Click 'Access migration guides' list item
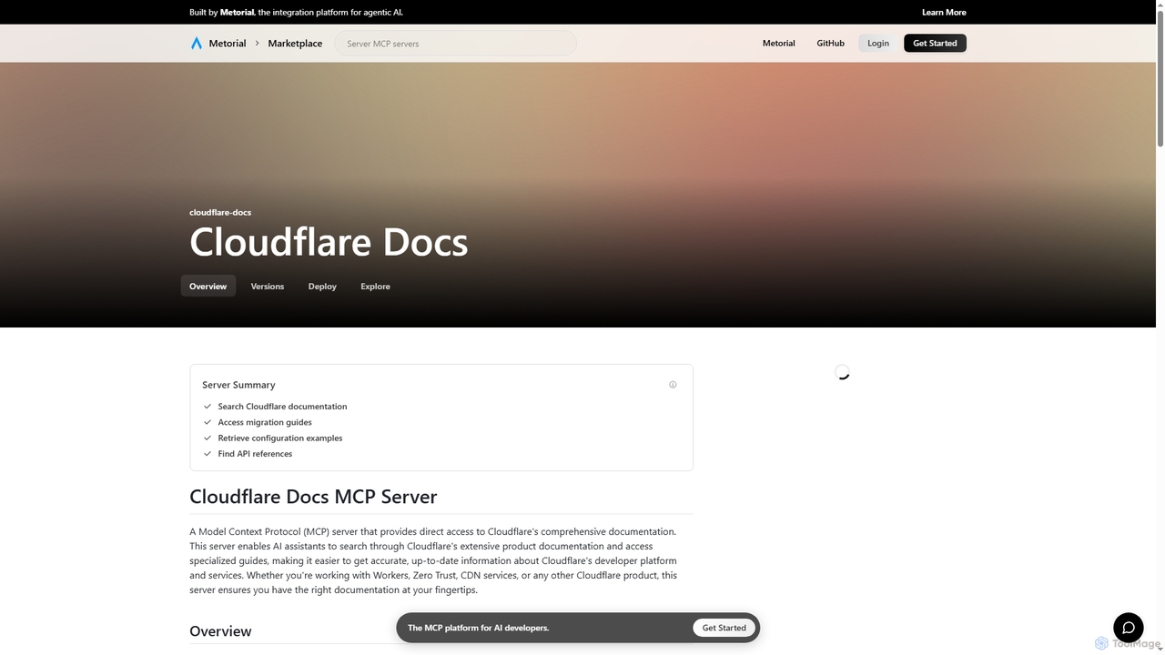The height and width of the screenshot is (655, 1165). point(265,422)
